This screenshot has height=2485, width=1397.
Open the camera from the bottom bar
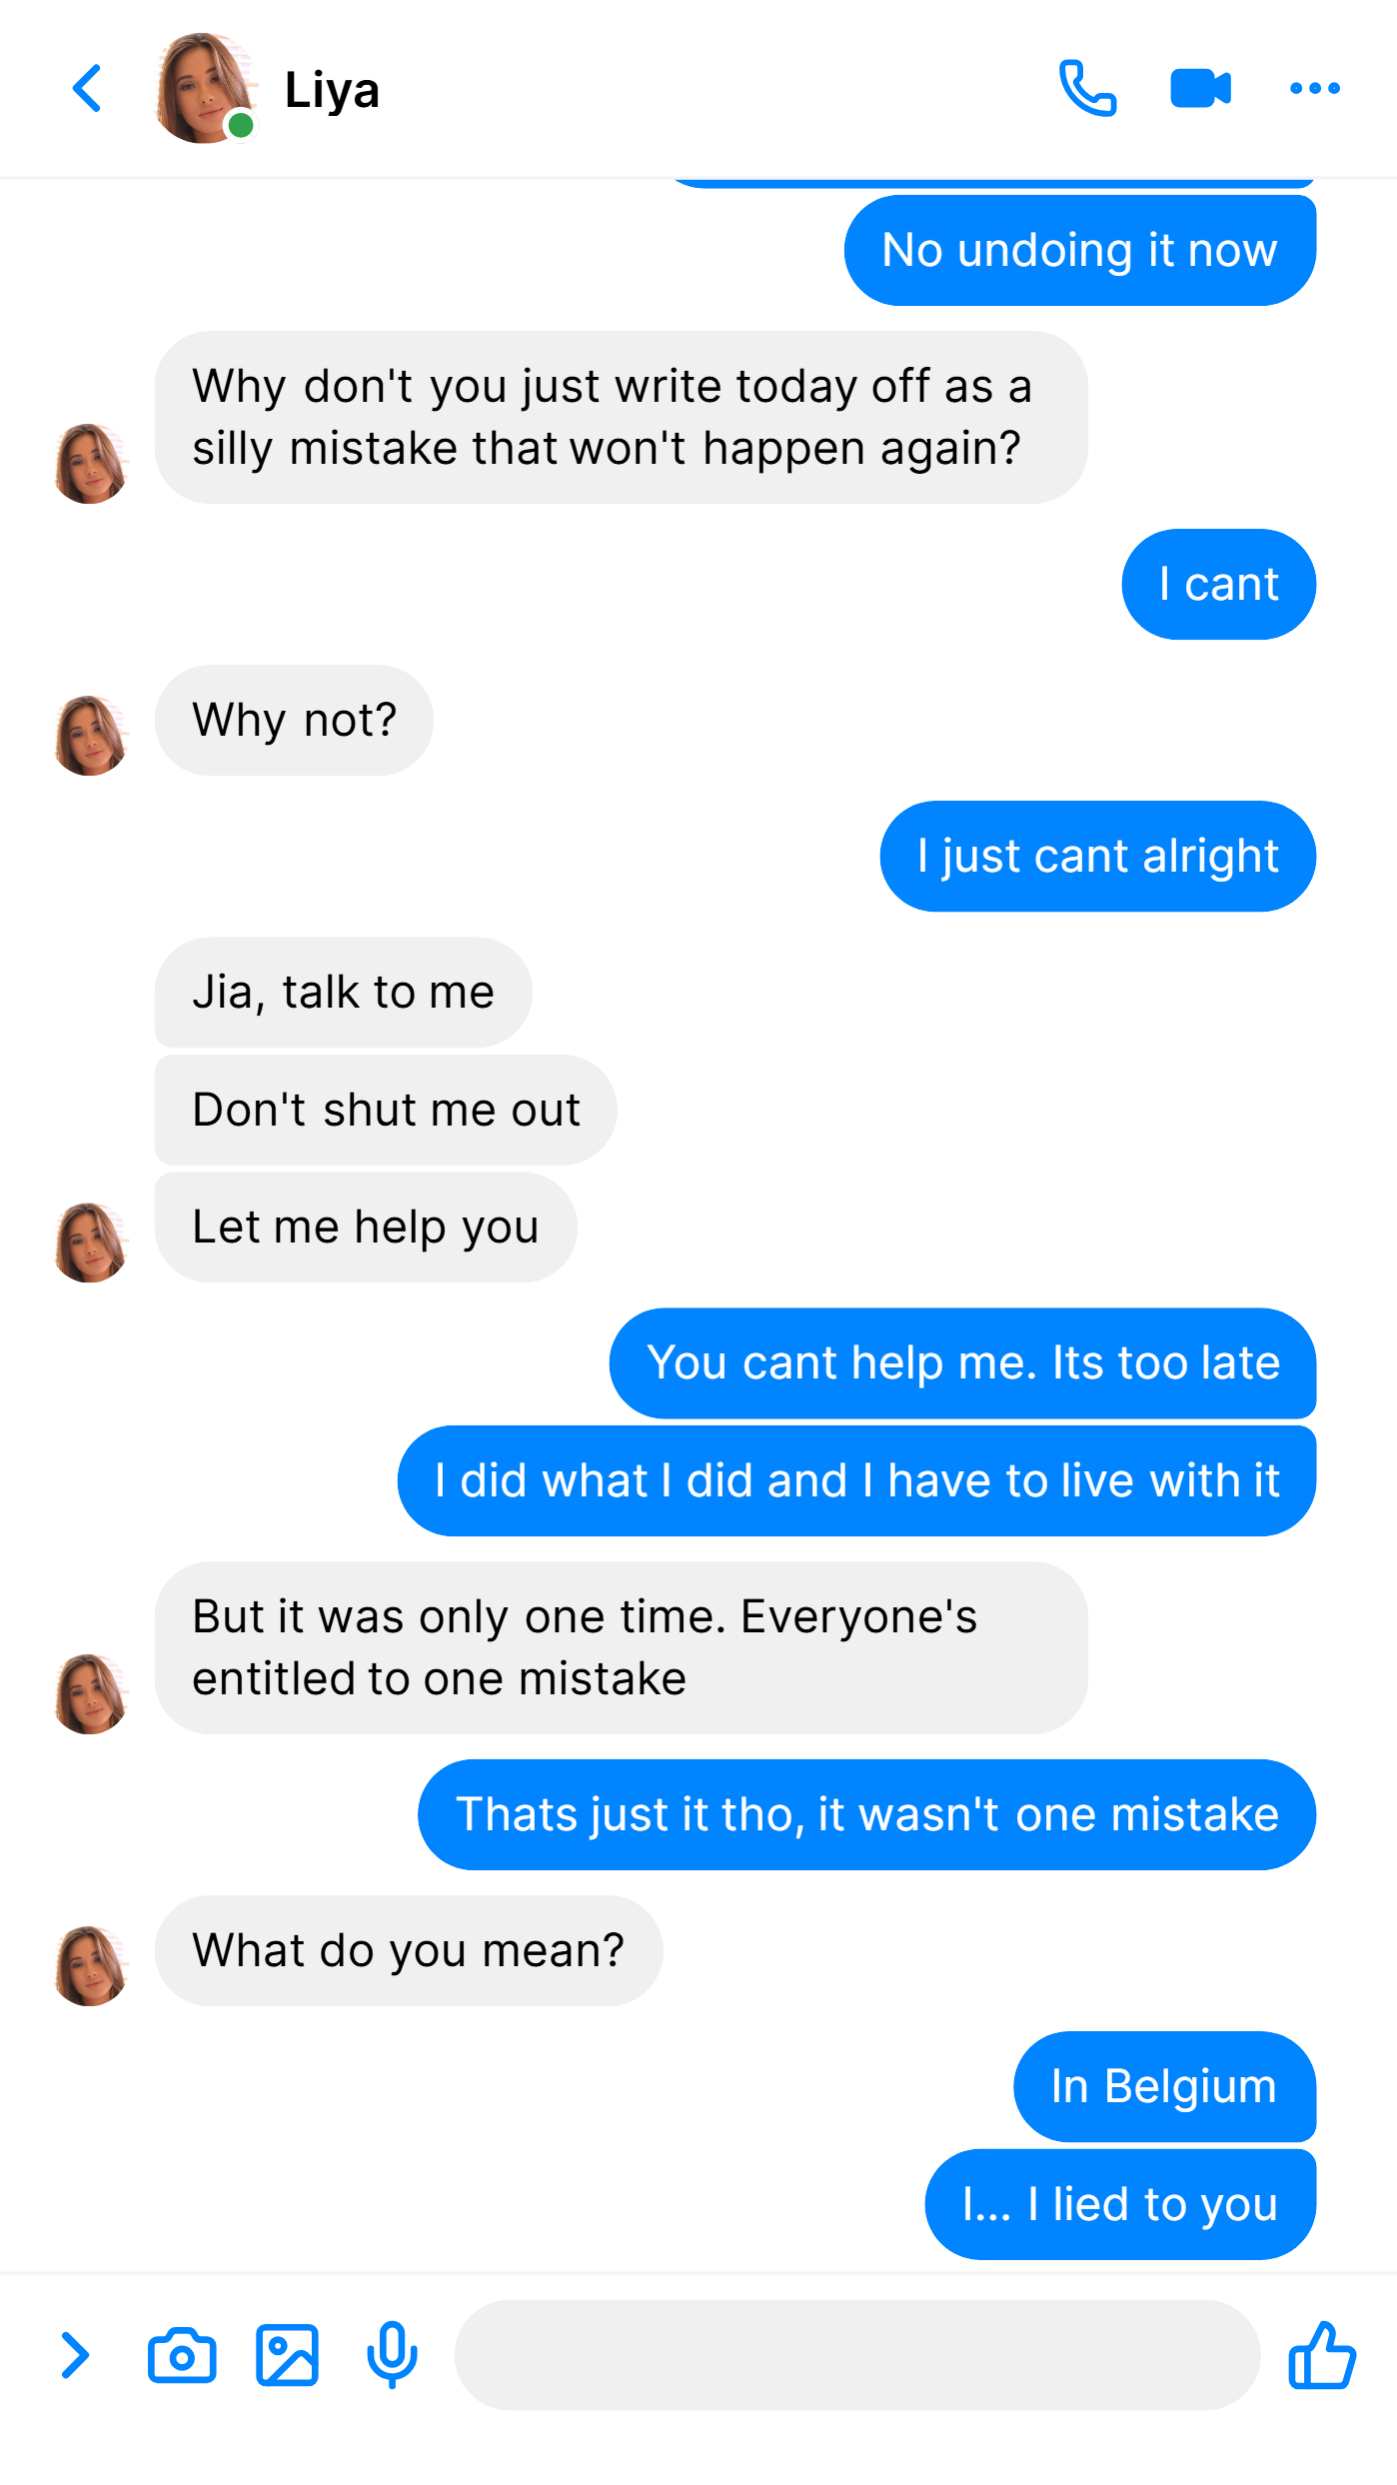point(182,2355)
